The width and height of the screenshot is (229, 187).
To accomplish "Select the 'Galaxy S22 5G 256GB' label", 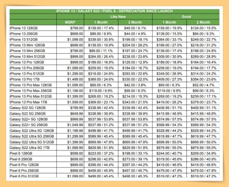I will [x=28, y=114].
